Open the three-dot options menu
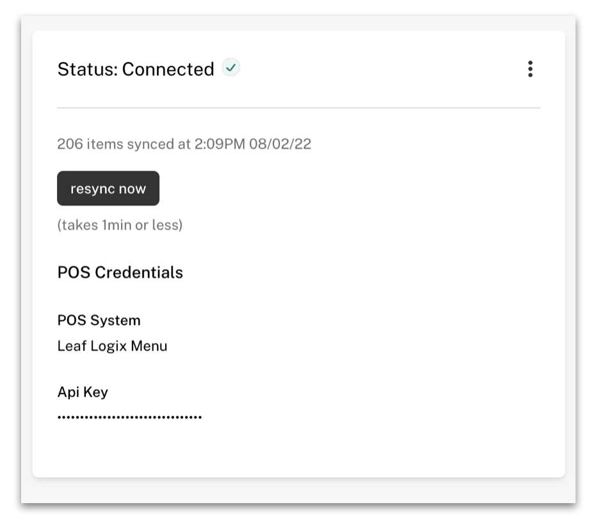 (530, 69)
